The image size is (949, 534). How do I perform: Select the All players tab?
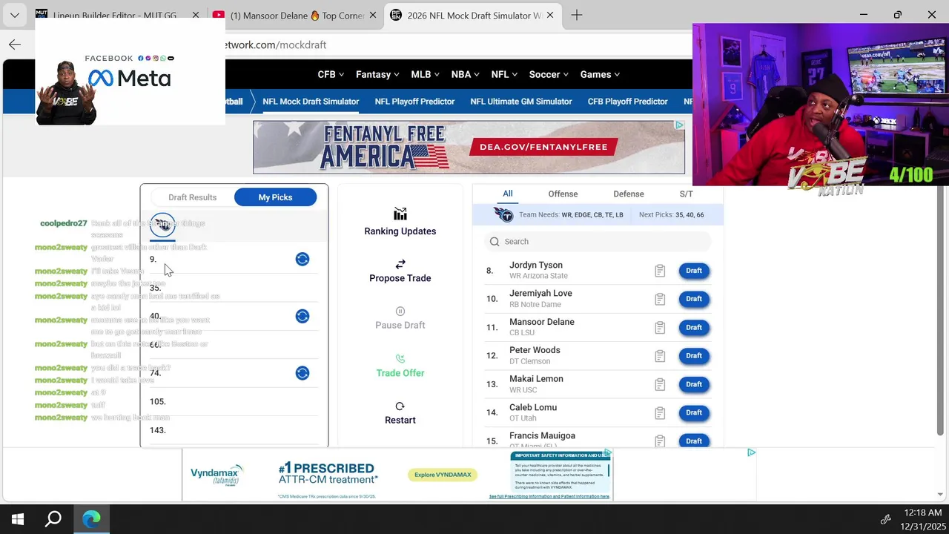point(508,194)
